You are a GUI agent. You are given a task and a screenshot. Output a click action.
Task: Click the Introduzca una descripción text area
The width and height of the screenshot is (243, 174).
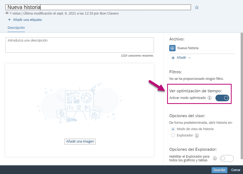click(80, 45)
